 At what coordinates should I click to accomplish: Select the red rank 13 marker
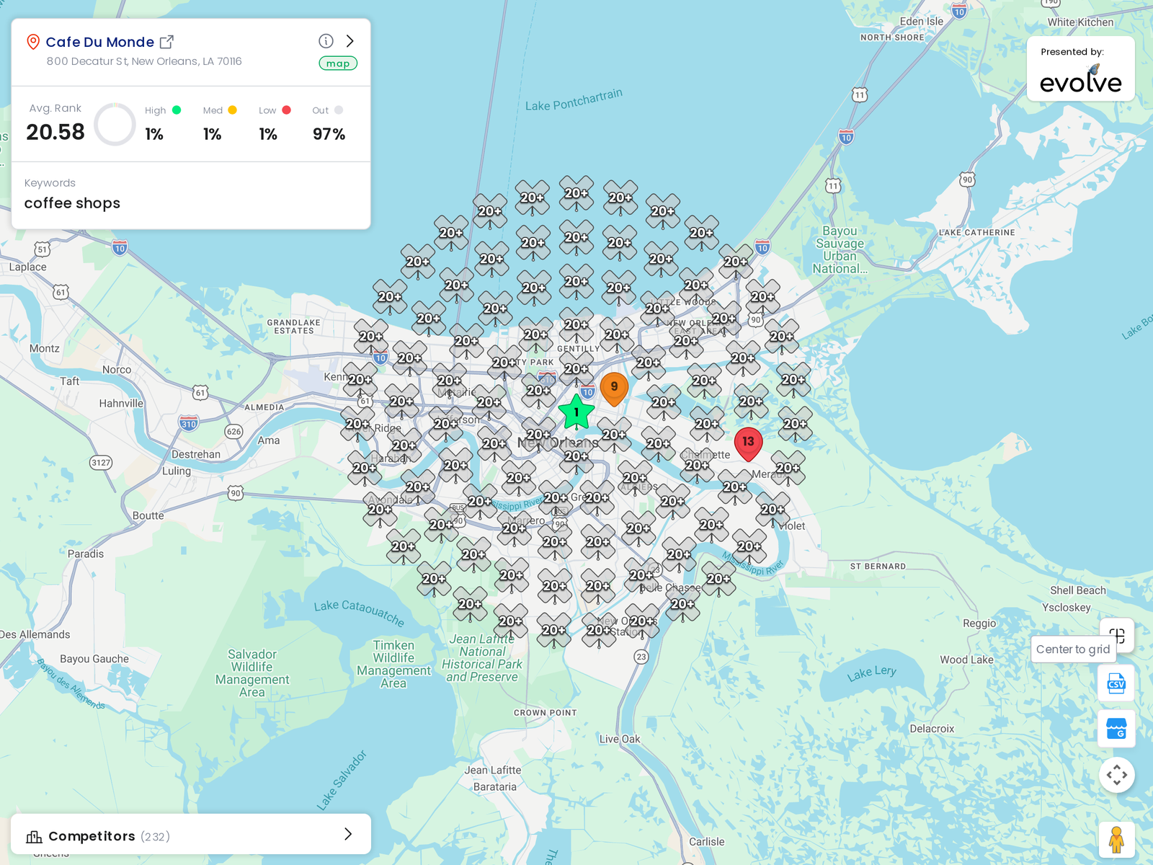tap(748, 443)
